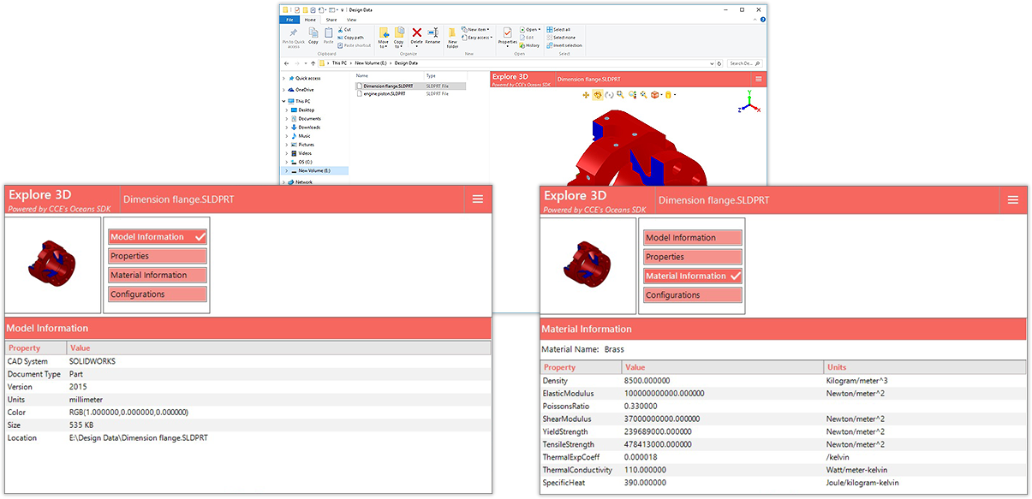The width and height of the screenshot is (1032, 499).
Task: Click the Configurations button in Explore 3D
Action: pos(158,294)
